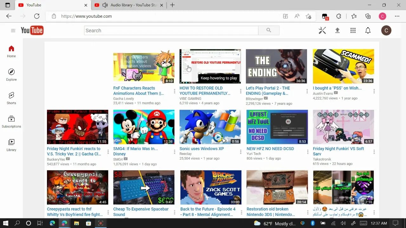Viewport: 406px width, 228px height.
Task: Open Sonic uses Windows XP title link
Action: click(202, 149)
